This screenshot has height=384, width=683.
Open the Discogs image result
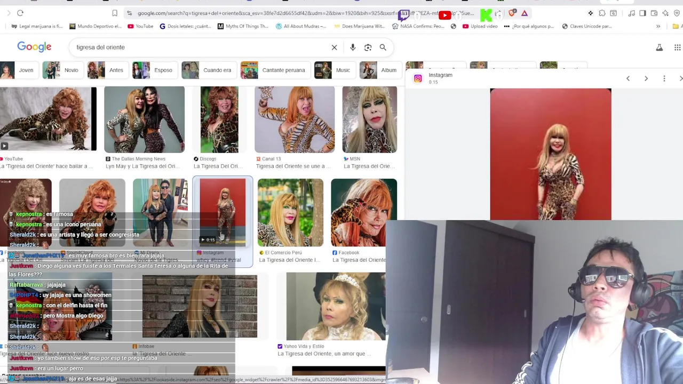click(x=219, y=119)
